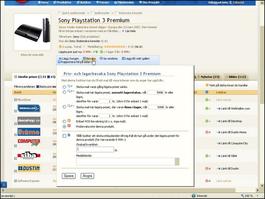Viewport: 265px width, 199px height.
Task: Click document icon beside store offers checkbox
Action: coord(69,135)
